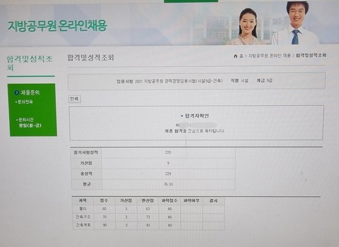Image resolution: width=339 pixels, height=247 pixels.
Task: Click 문의시간 in the green box
Action: 25,120
